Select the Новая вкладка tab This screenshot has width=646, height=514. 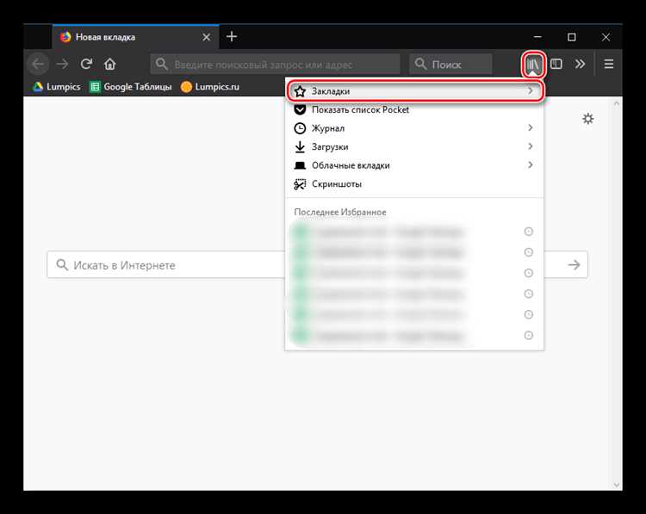(x=135, y=37)
